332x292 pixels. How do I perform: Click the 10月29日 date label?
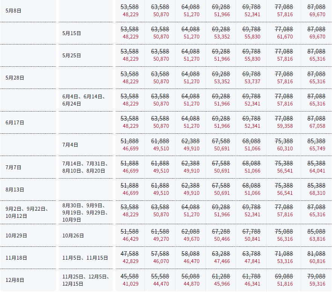click(x=16, y=235)
